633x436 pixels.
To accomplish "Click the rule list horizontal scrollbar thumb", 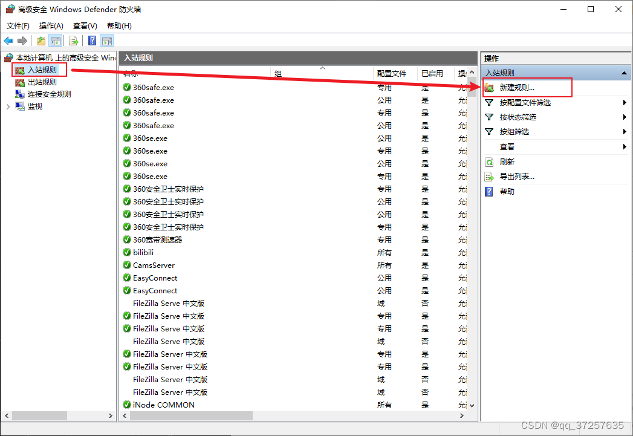I will (x=192, y=416).
